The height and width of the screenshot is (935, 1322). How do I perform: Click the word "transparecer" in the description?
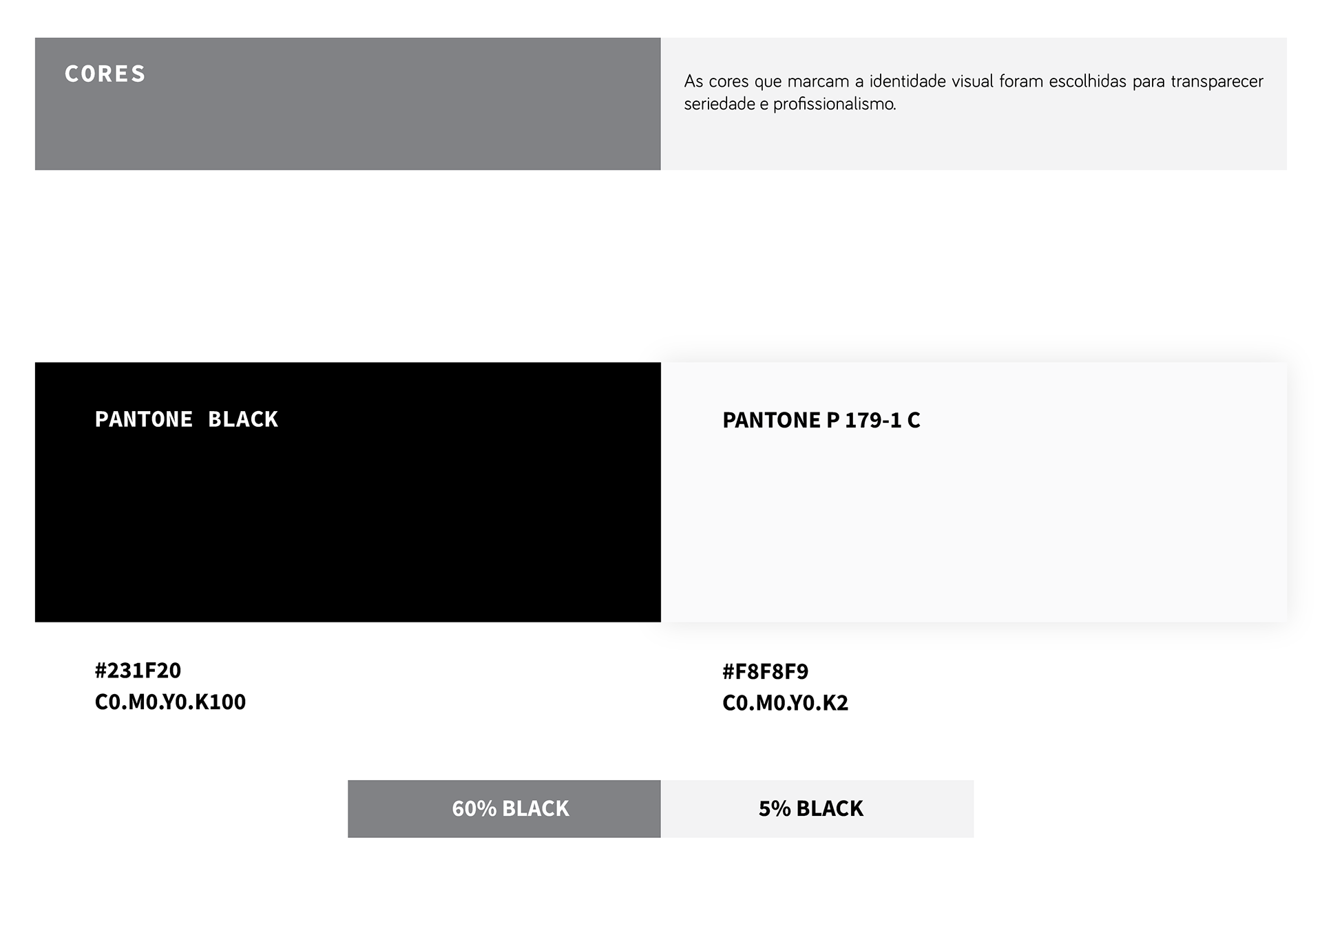(x=1217, y=81)
